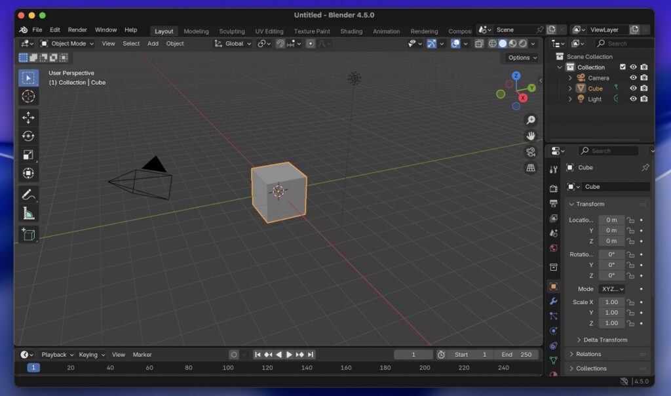671x396 pixels.
Task: Open the Object Data properties tab
Action: coord(553,361)
